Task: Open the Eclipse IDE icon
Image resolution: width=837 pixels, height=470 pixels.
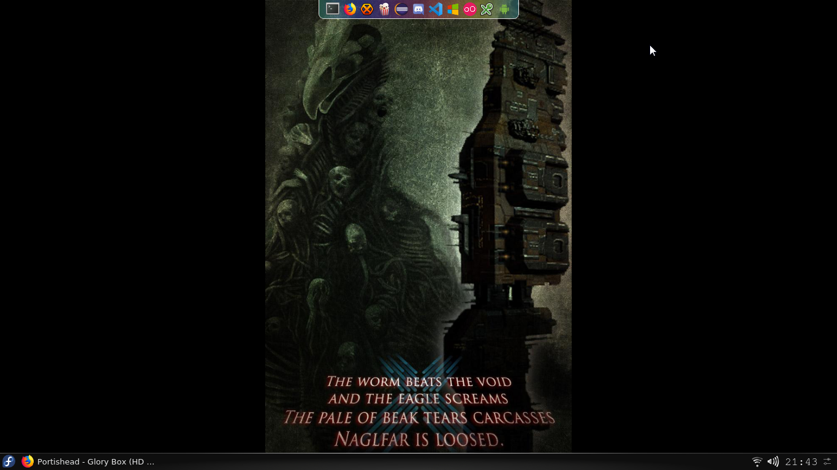Action: click(x=401, y=9)
